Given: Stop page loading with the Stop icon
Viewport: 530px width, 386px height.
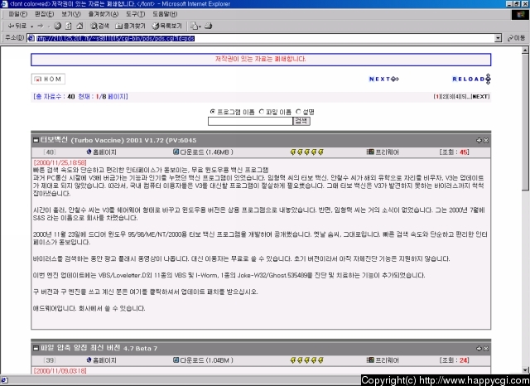Looking at the screenshot, I should 58,26.
